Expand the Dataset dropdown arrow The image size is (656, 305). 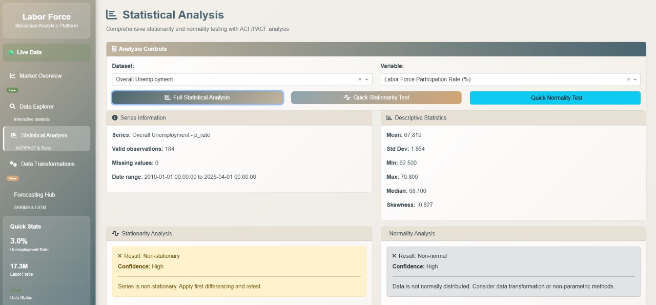367,79
